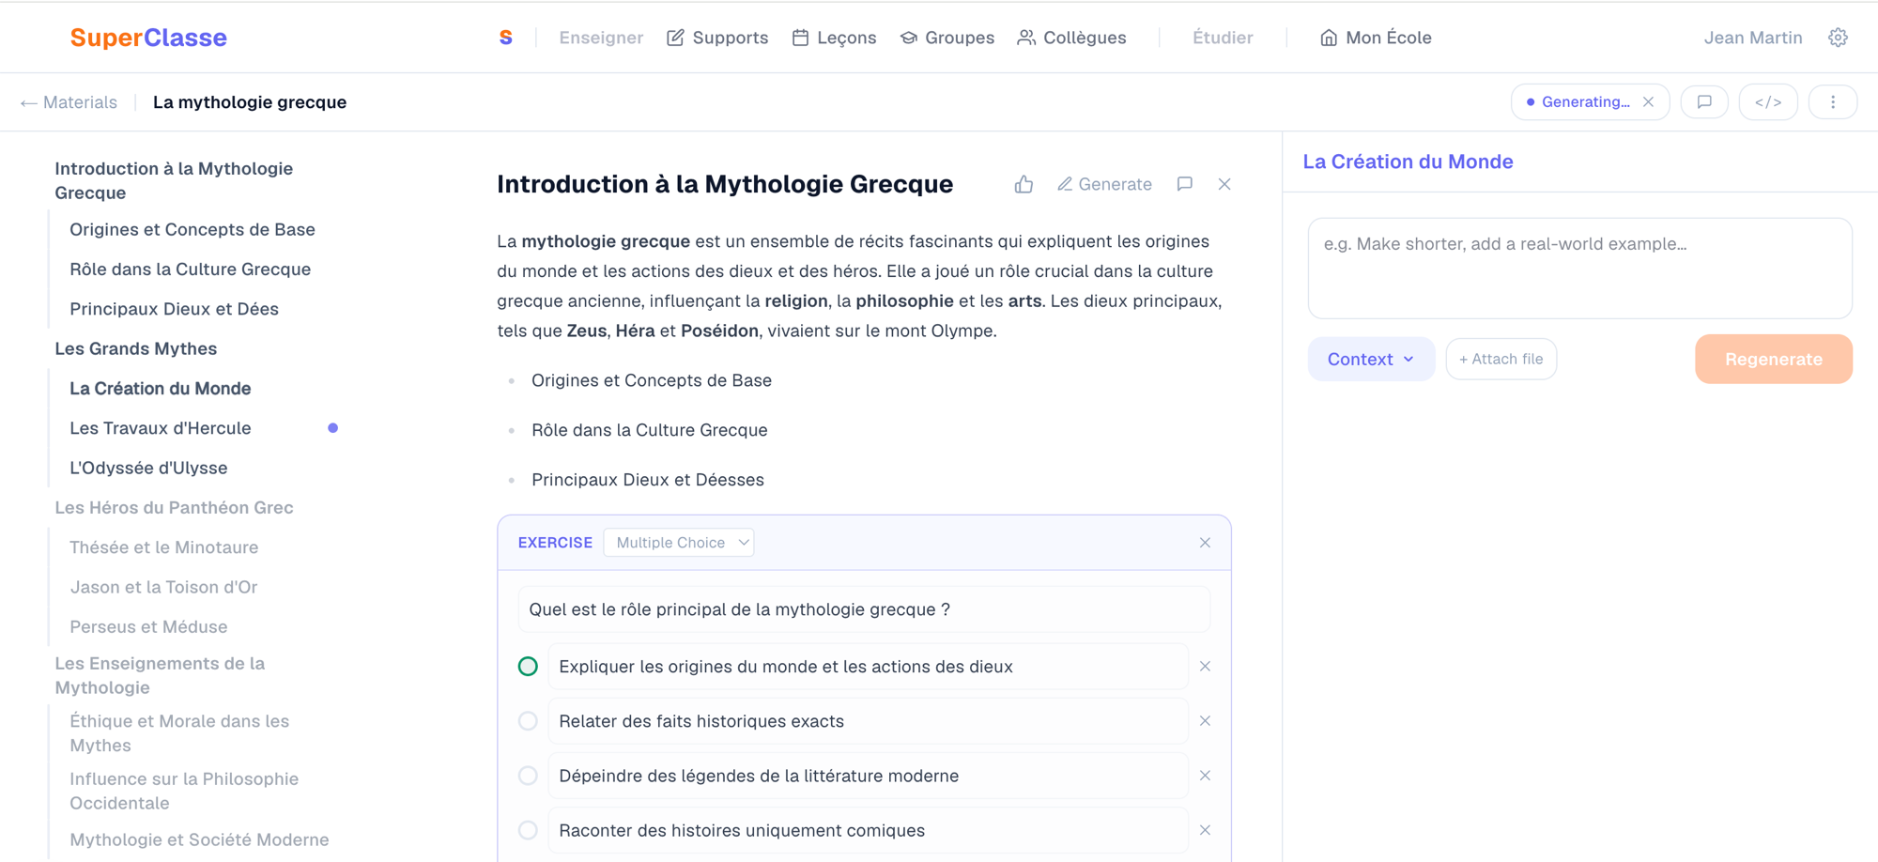The image size is (1878, 862).
Task: Click the Regenerate button
Action: click(x=1773, y=359)
